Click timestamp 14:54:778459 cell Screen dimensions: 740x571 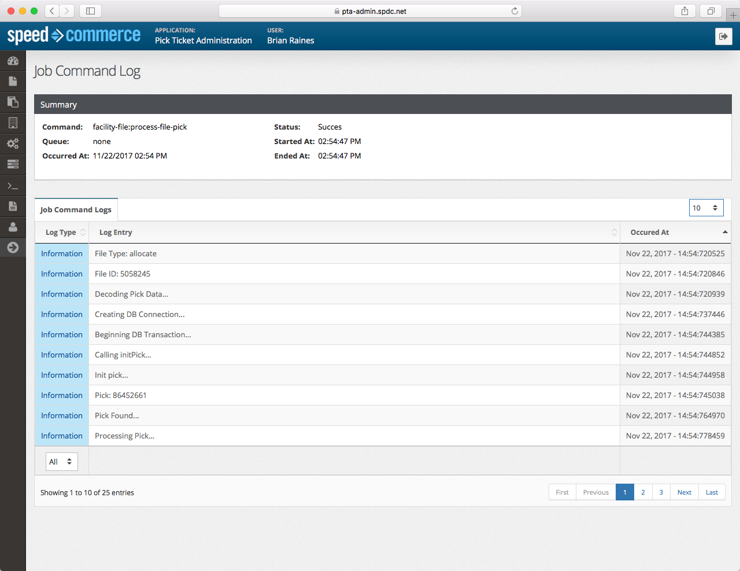pos(675,436)
